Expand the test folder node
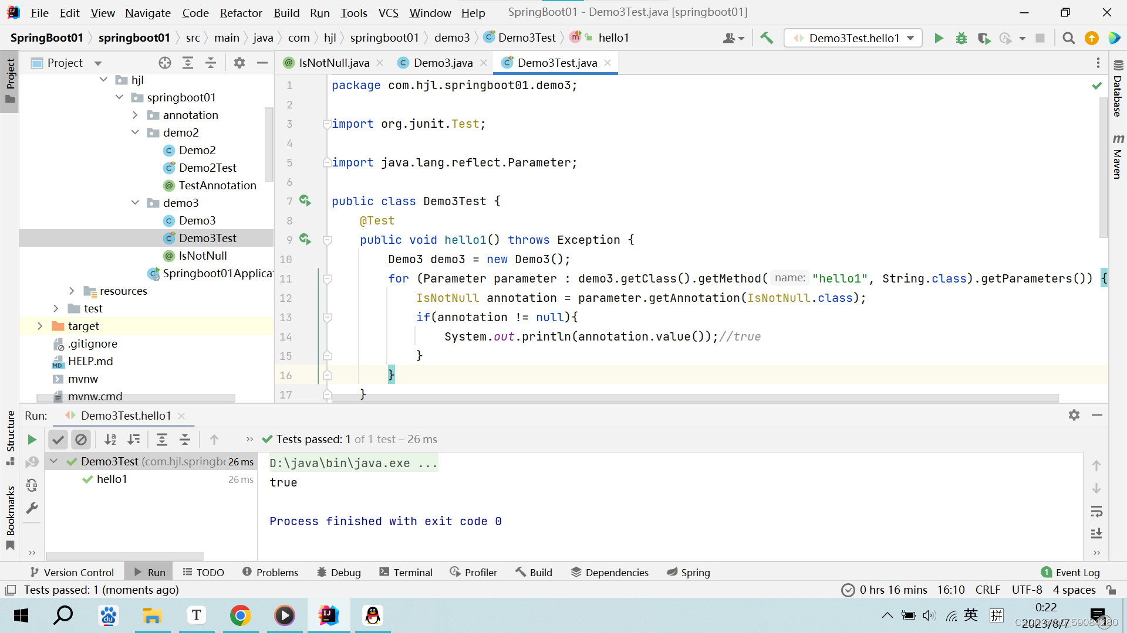Screen dimensions: 1127x633 coord(56,308)
